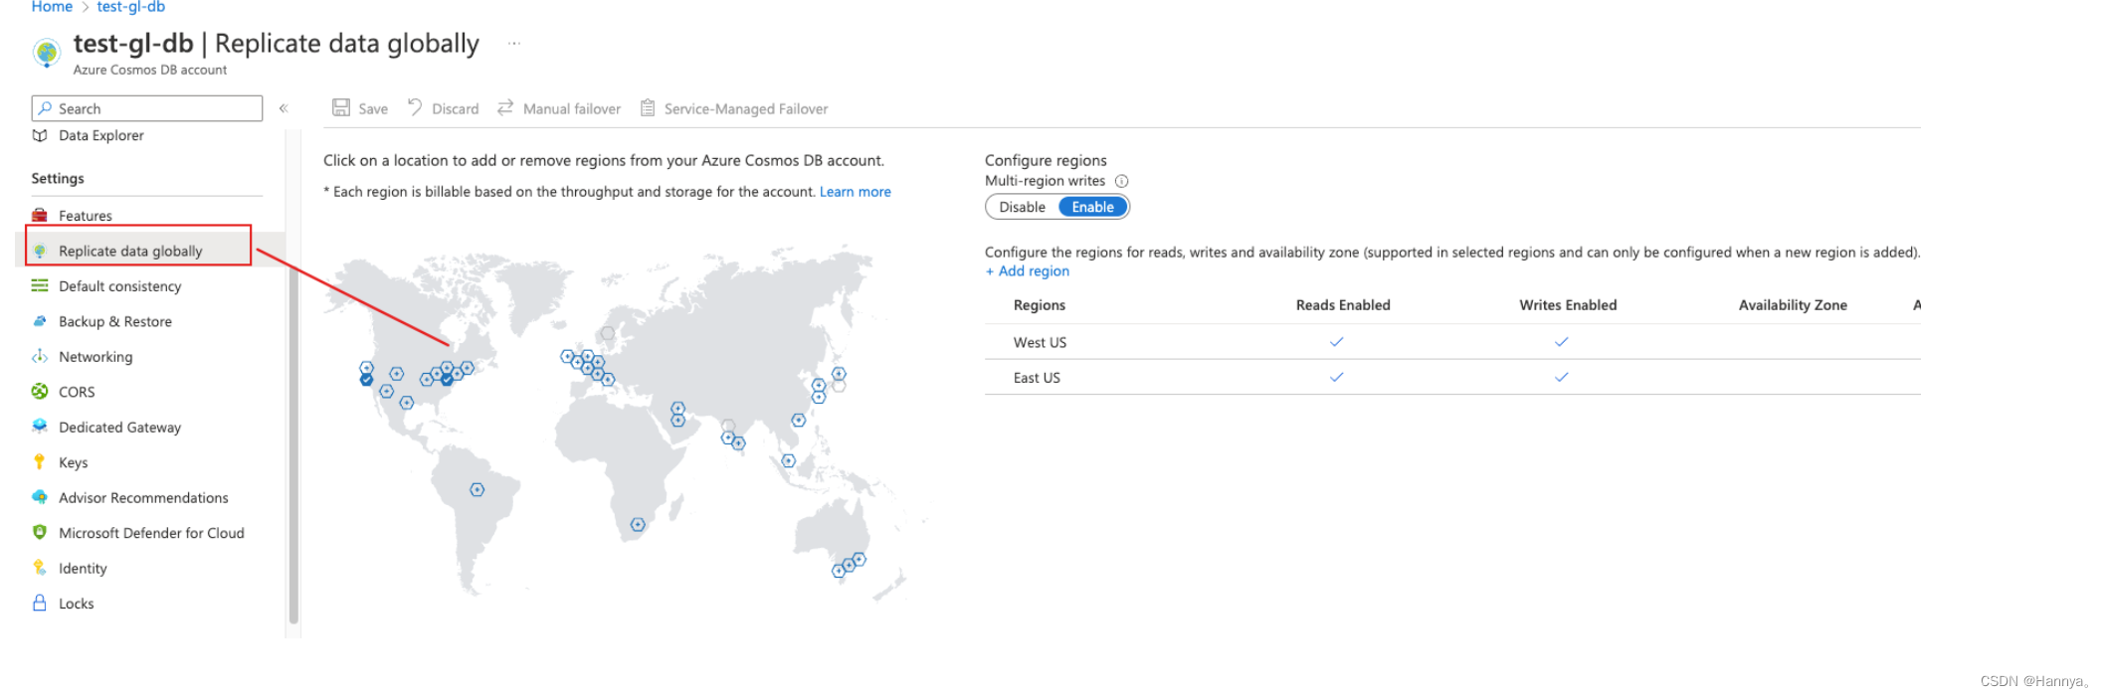Click the Data Explorer icon in sidebar
This screenshot has width=2103, height=698.
(40, 135)
